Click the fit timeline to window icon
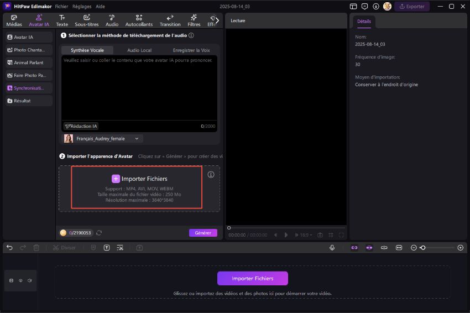The width and height of the screenshot is (470, 313). 399,248
